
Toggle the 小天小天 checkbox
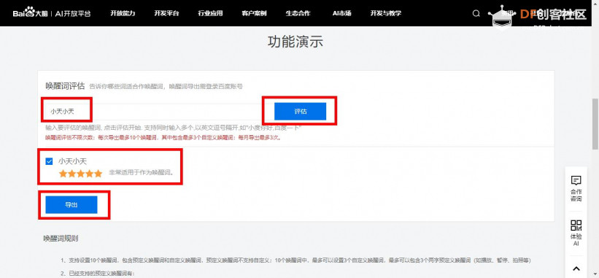[x=49, y=161]
